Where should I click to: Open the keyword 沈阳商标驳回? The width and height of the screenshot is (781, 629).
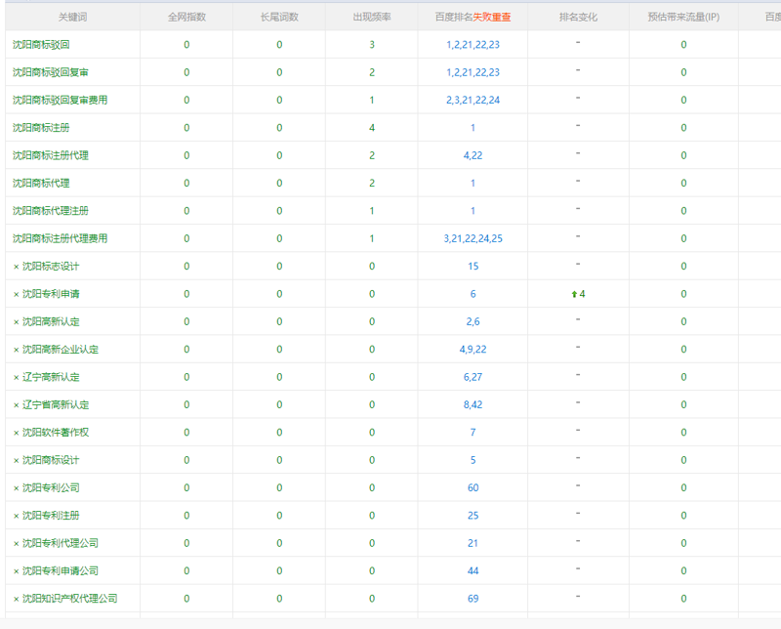[41, 45]
